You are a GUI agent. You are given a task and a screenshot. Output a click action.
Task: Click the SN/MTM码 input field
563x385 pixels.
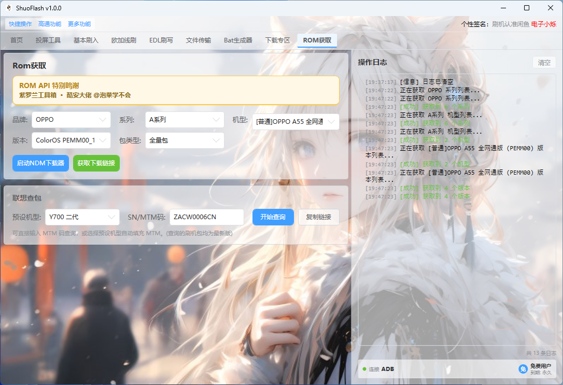coord(207,217)
